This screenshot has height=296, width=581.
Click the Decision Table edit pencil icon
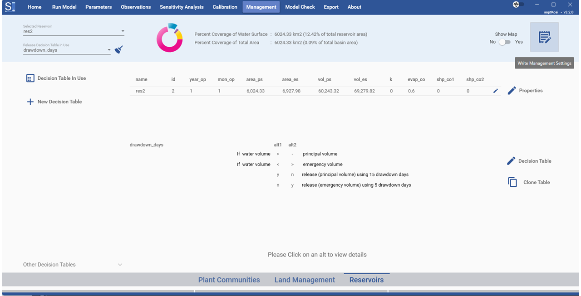point(511,161)
